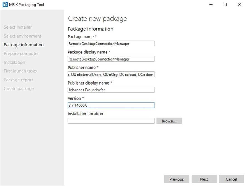Go to the Package report step
The image size is (247, 186).
click(x=18, y=80)
